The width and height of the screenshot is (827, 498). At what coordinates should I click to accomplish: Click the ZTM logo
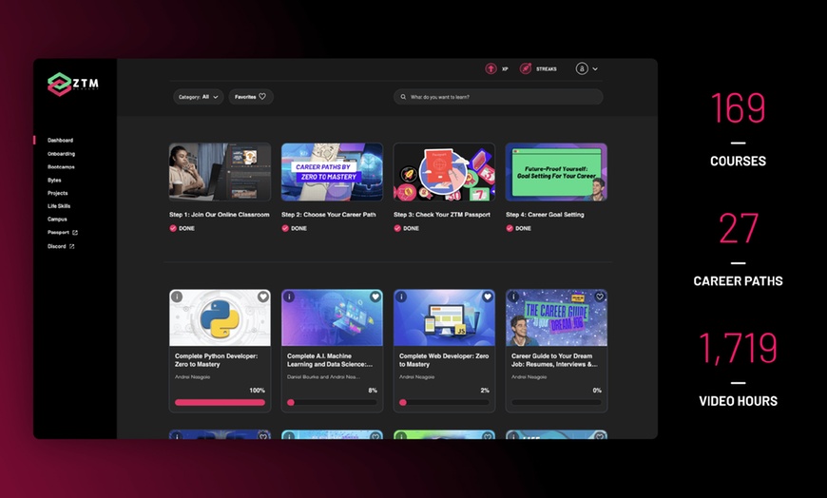[73, 84]
